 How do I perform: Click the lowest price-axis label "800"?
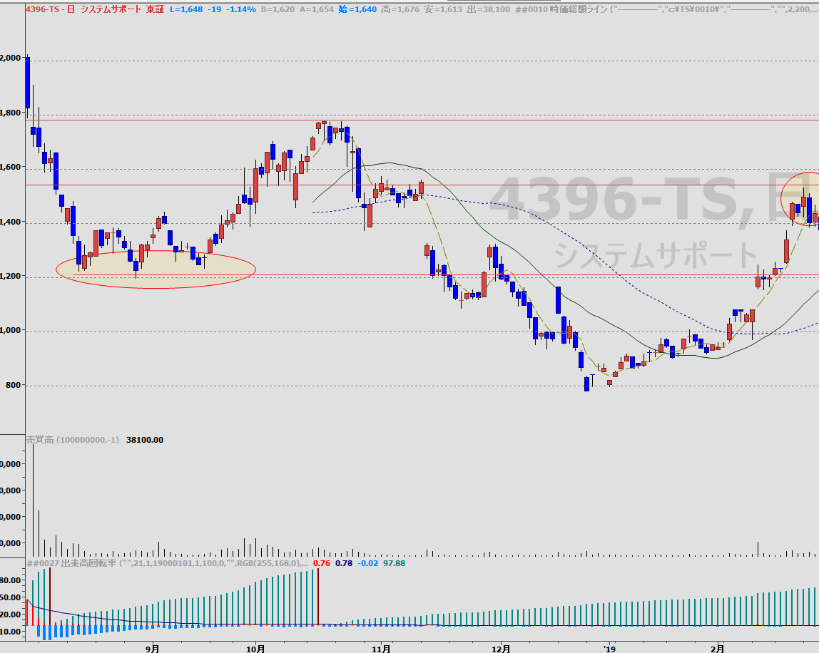coord(11,385)
